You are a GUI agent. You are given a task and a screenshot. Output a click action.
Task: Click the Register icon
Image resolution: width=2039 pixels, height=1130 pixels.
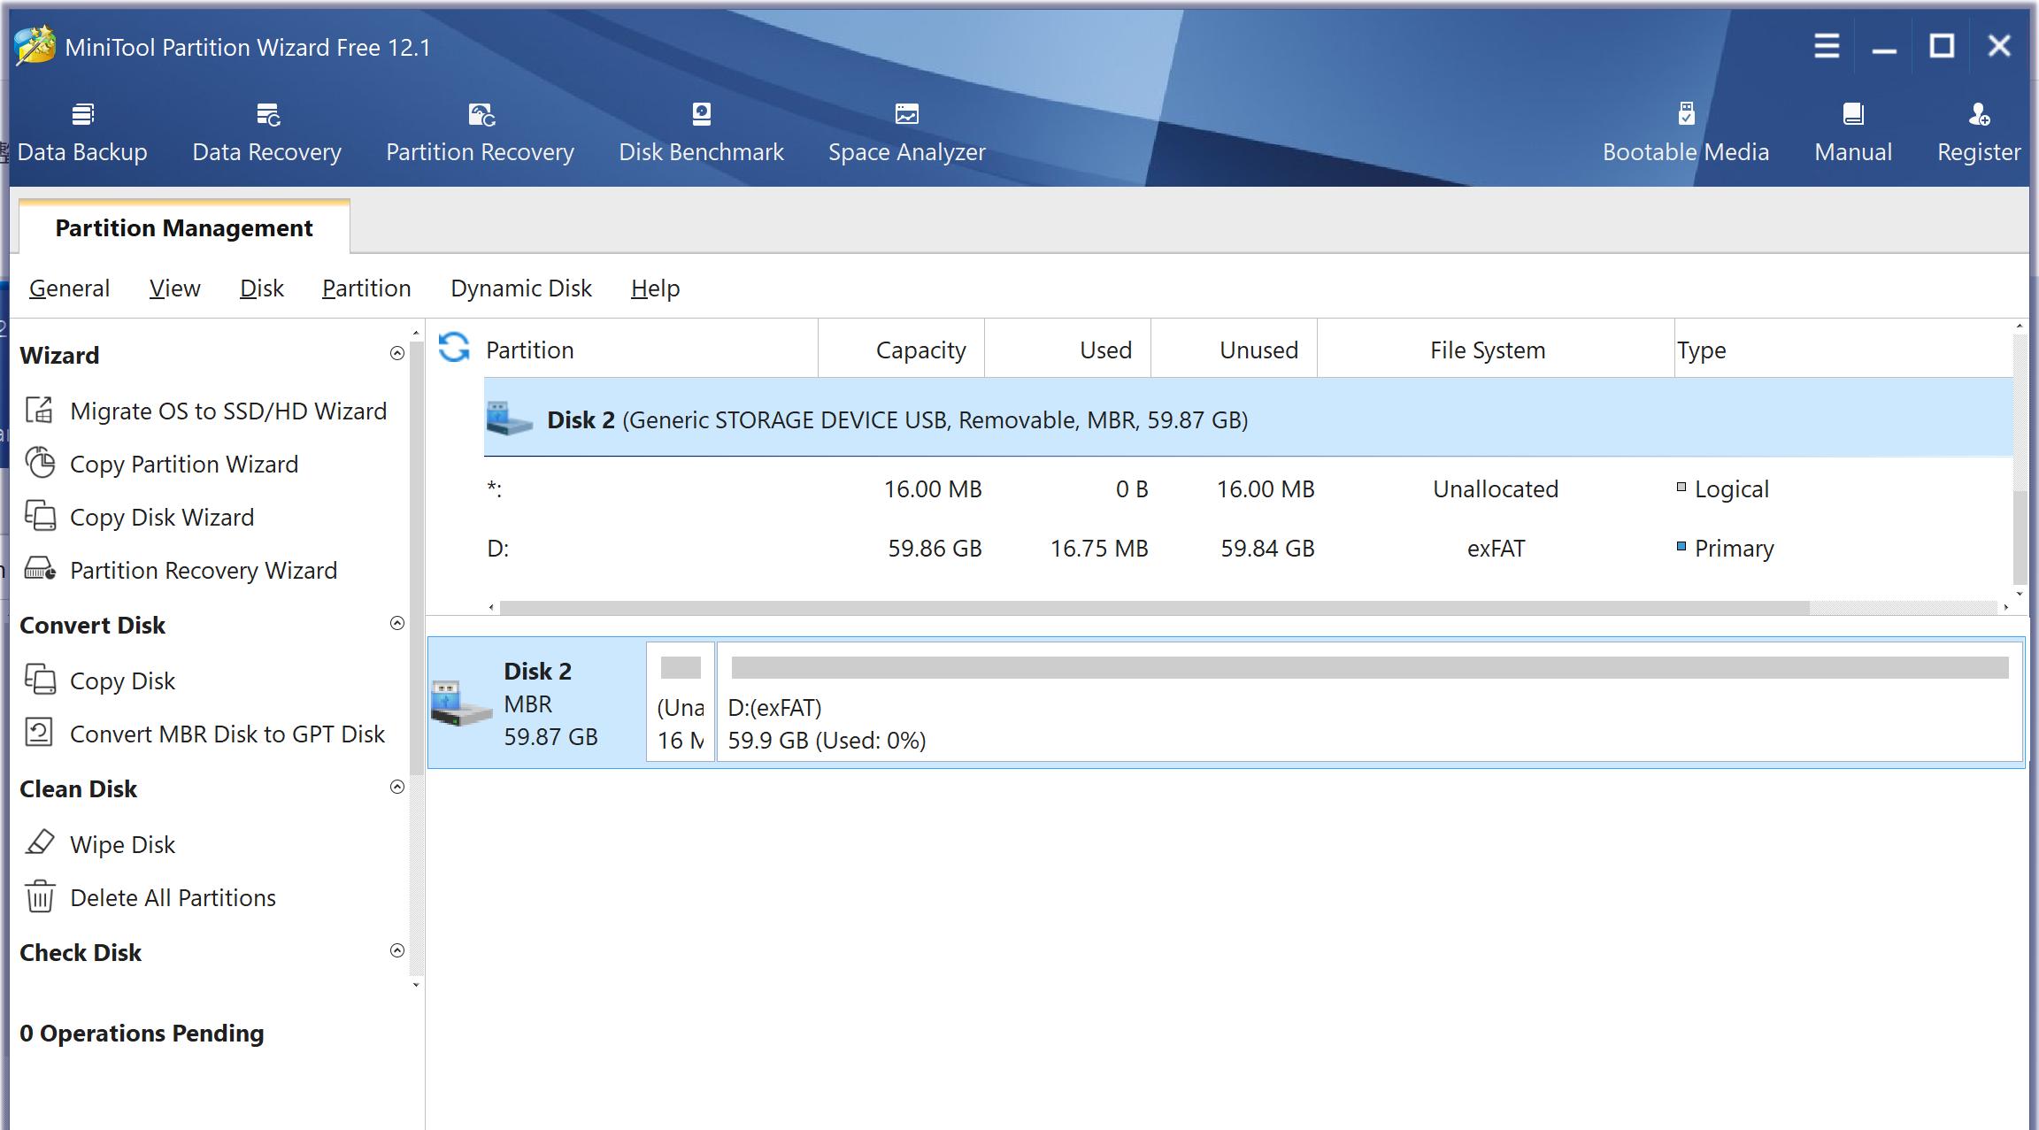(x=1979, y=115)
